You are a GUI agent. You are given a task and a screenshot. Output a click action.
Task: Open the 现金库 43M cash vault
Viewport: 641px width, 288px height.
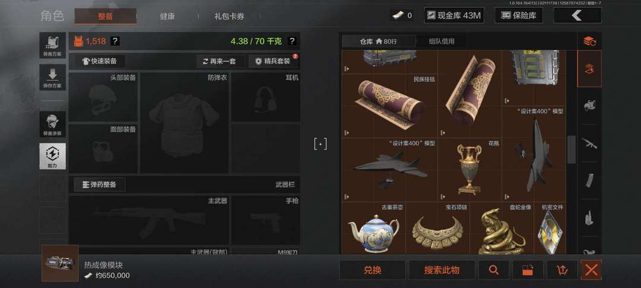pos(454,15)
